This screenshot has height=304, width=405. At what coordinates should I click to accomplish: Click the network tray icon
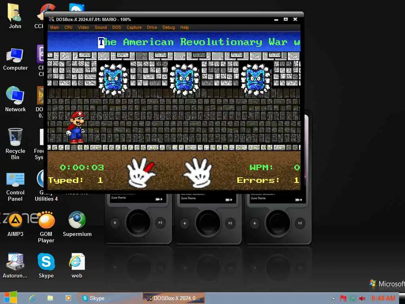coord(353,298)
